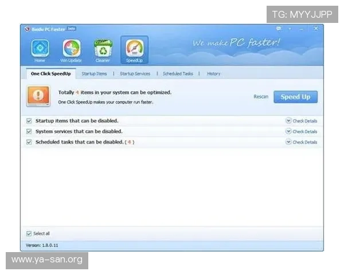Screen dimensions: 344x275
Task: Click the Version 1.8.0.11 status text
Action: [x=41, y=245]
